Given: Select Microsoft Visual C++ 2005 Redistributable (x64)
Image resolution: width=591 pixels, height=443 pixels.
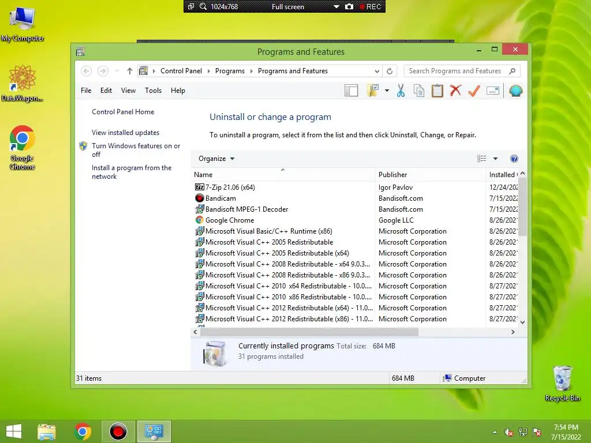Looking at the screenshot, I should click(x=277, y=253).
